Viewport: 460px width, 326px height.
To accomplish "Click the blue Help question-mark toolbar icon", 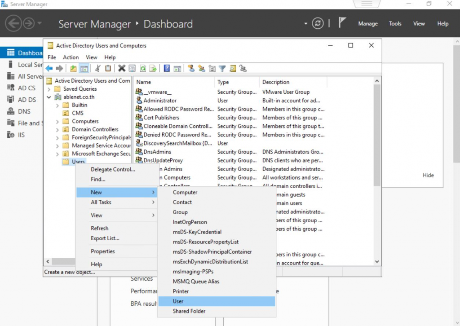I will tap(167, 68).
